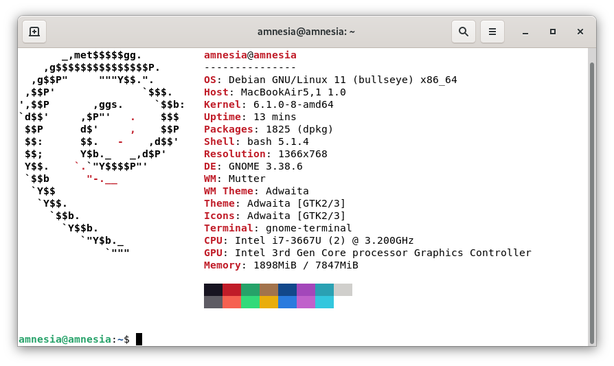The width and height of the screenshot is (614, 366).
Task: Click the Shell value 'bash 5.1.4'
Action: click(x=278, y=141)
